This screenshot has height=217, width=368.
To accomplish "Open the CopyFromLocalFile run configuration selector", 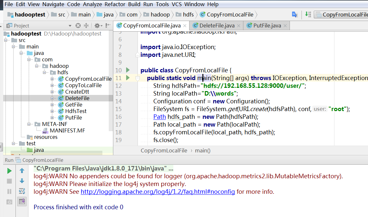I will [x=342, y=15].
